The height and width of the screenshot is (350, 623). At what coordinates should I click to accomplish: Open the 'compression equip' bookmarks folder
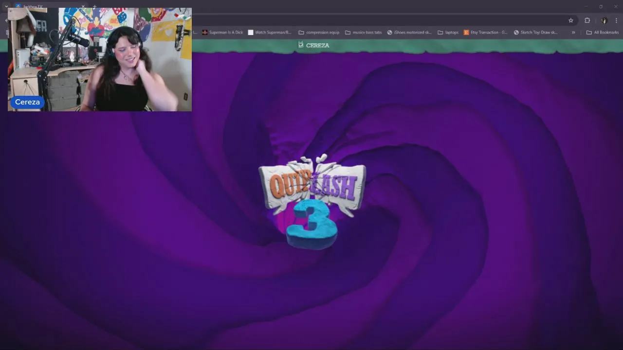319,33
